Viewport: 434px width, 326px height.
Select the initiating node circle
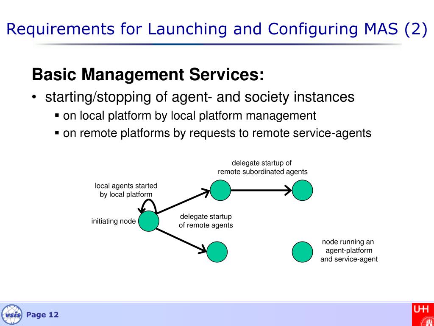[x=149, y=221]
